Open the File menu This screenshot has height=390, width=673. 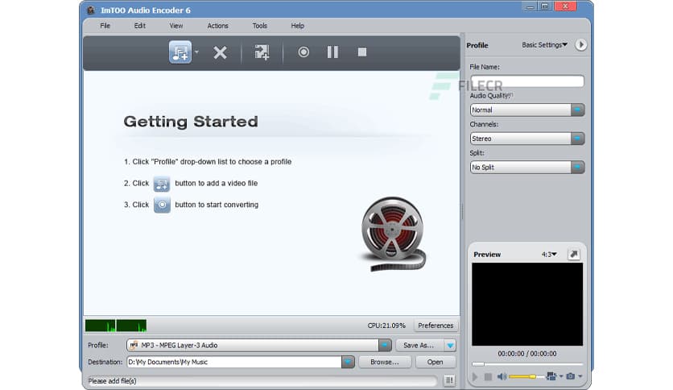click(x=105, y=26)
